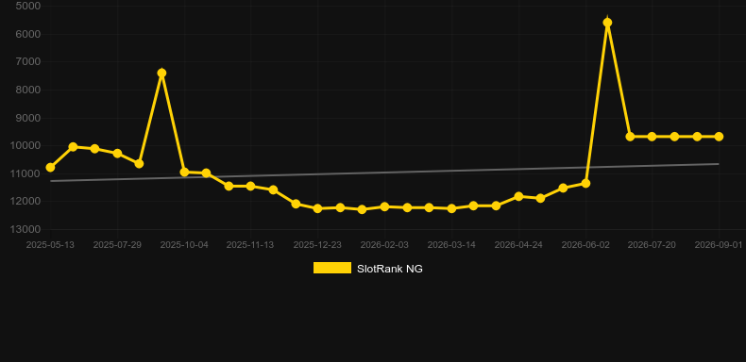Select the data point above 2025-07-29
746x362 pixels.
[x=117, y=153]
